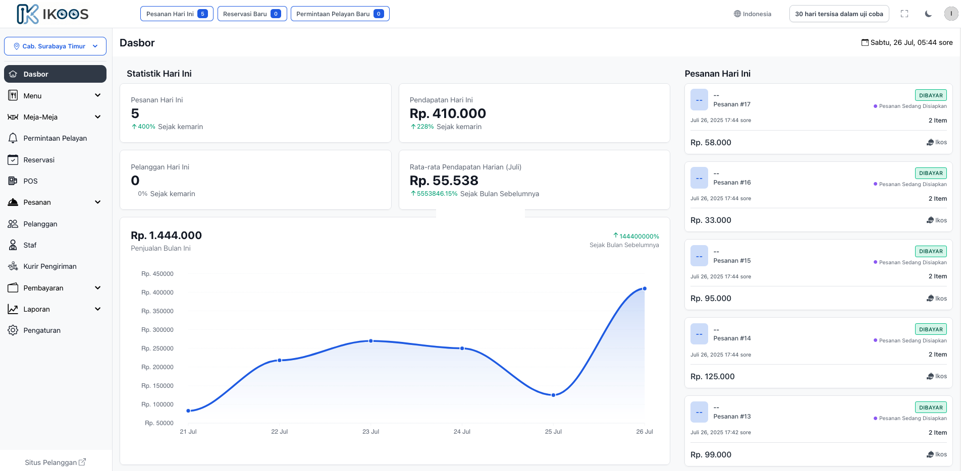Click the Pesanan Hari Ini button
The height and width of the screenshot is (471, 961).
click(177, 14)
